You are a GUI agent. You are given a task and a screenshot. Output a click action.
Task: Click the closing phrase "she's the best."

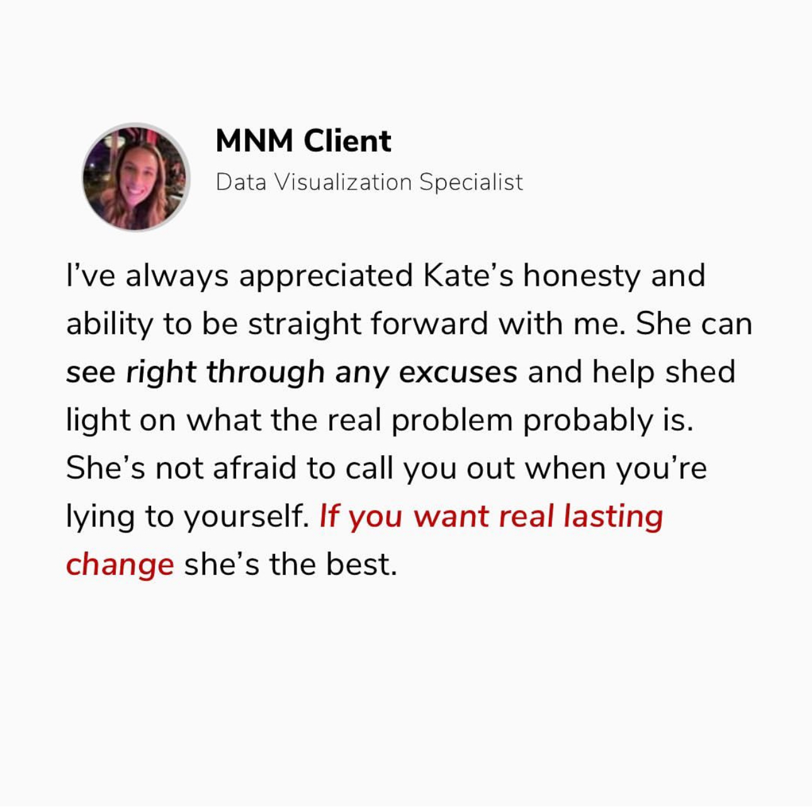point(290,564)
